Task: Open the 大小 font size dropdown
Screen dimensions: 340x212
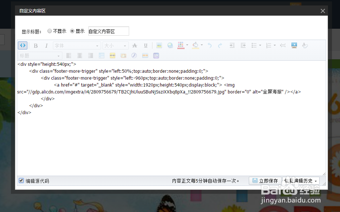Action: pyautogui.click(x=116, y=45)
